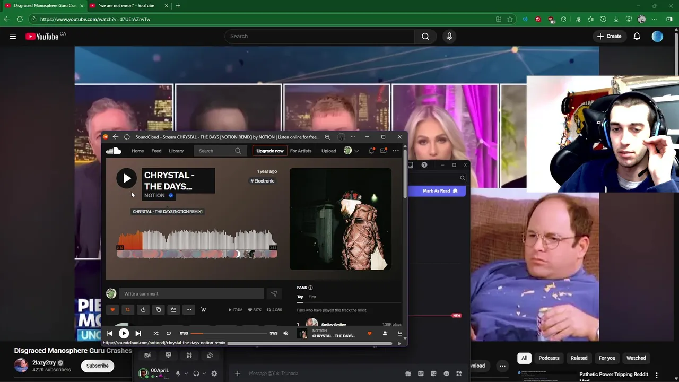The image size is (679, 382).
Task: Reload the SoundCloud app window
Action: pos(127,137)
